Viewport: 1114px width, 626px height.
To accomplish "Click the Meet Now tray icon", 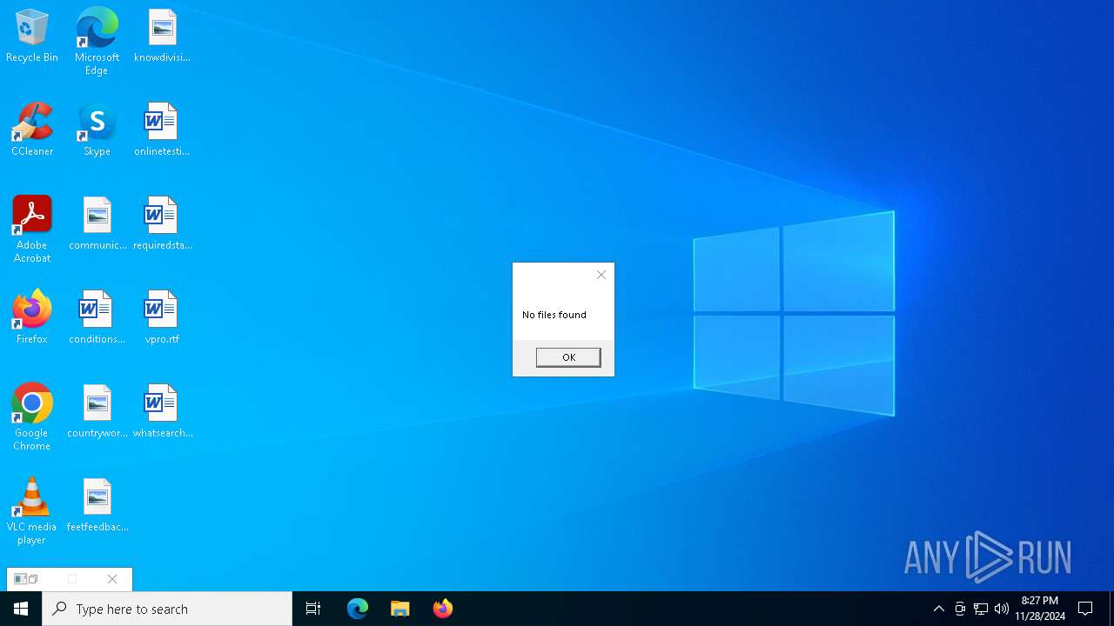I will tap(960, 609).
